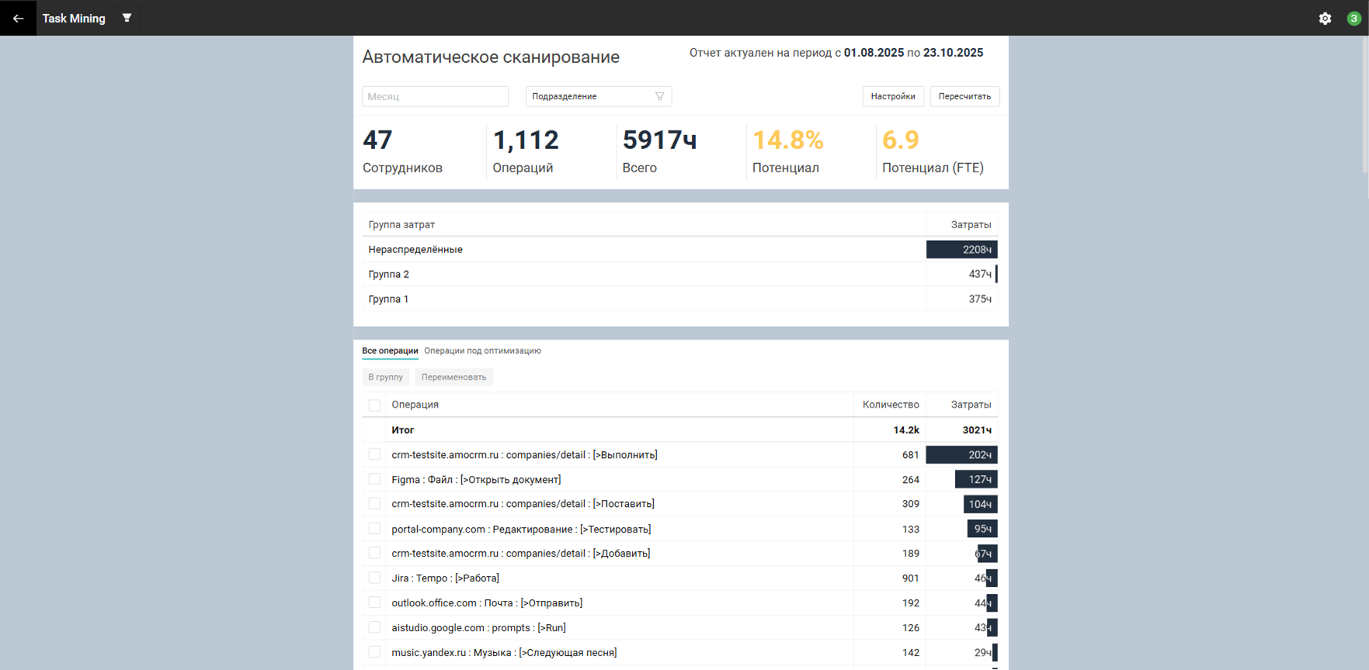
Task: Check the portal-company.com Тестировать row checkbox
Action: tap(374, 529)
